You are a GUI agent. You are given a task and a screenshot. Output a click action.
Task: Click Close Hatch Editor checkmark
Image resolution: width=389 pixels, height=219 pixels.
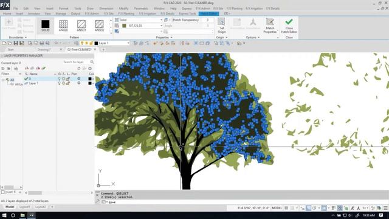coord(289,26)
